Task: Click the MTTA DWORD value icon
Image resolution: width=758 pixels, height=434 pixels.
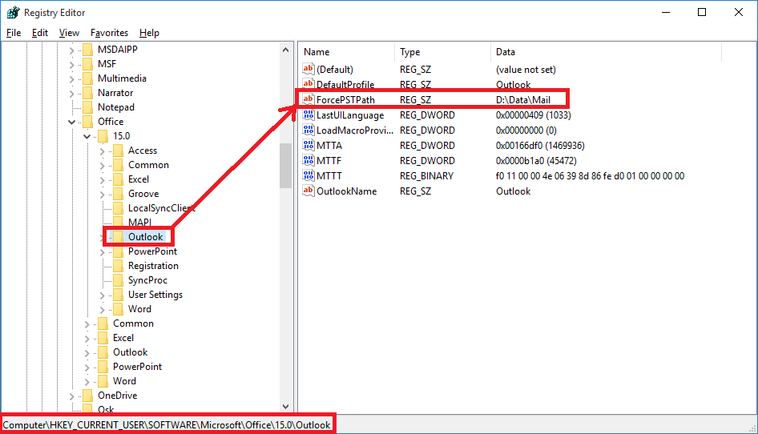Action: point(308,146)
